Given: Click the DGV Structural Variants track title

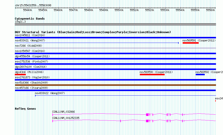Looking at the screenshot, I should click(93, 32).
